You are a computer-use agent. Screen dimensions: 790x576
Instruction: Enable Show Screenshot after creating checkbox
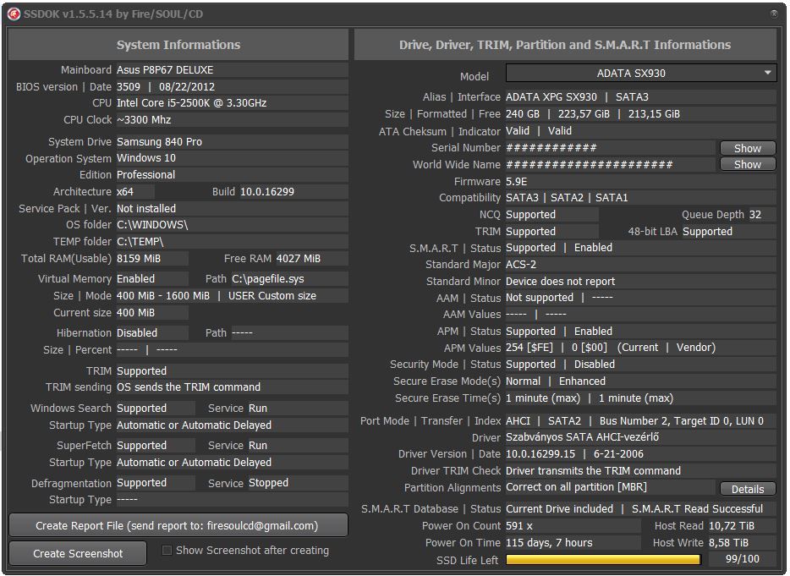pos(167,551)
